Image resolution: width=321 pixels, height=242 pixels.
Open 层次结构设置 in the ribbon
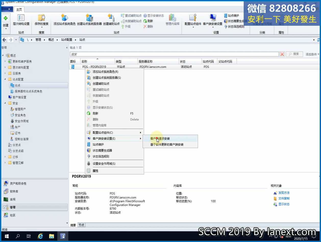21,20
